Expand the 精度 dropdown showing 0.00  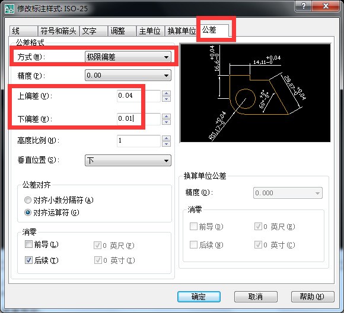[x=128, y=75]
